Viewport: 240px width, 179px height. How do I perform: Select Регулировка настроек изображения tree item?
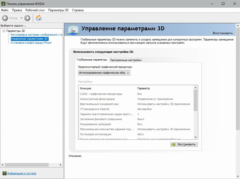point(36,35)
